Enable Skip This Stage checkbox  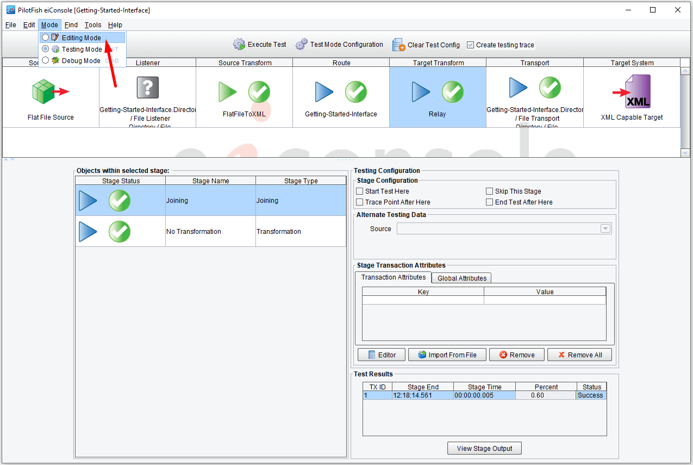pos(490,191)
